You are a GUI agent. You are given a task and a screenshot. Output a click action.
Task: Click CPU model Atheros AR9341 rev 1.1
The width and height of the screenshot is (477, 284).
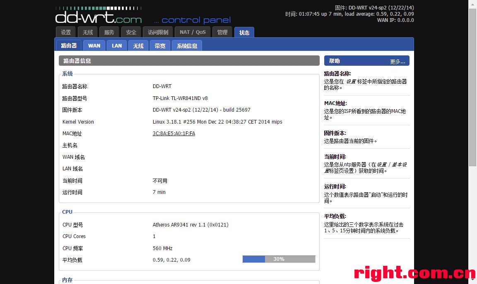(x=190, y=224)
